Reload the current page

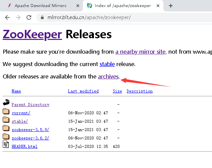(29, 17)
